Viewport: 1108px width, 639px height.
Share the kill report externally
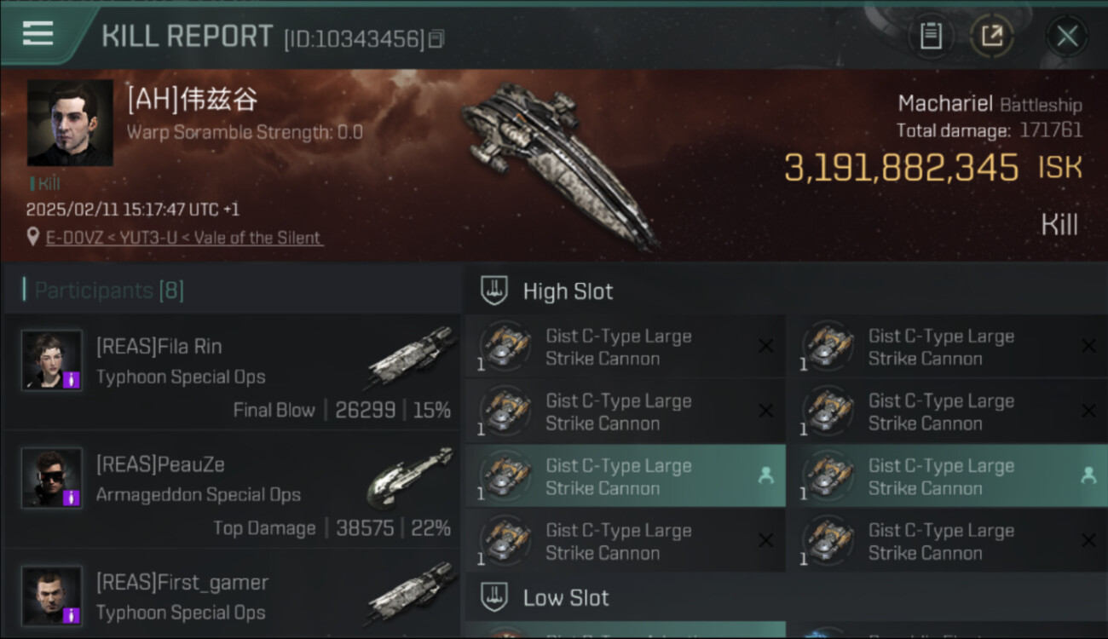pos(992,36)
